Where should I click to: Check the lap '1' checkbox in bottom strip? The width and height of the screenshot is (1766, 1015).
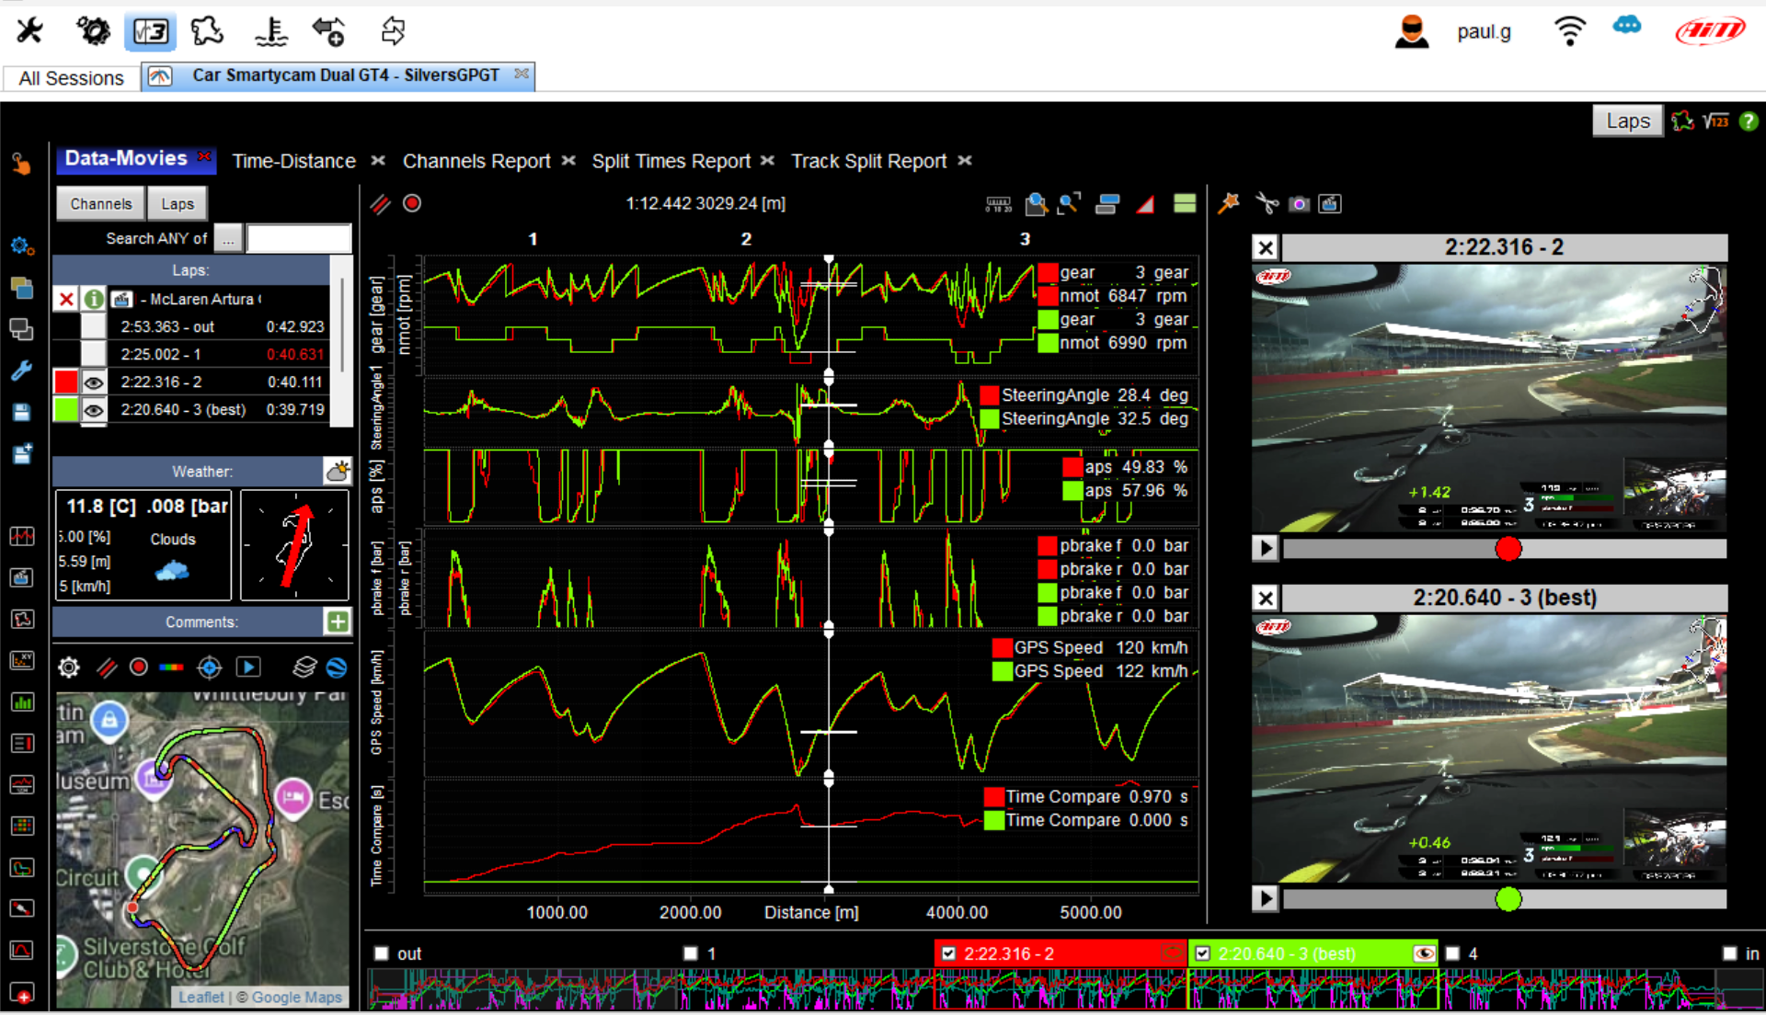click(x=691, y=953)
